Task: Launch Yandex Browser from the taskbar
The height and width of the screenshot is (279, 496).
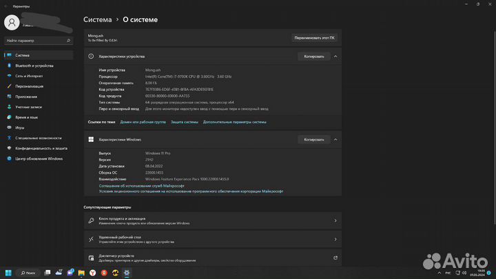Action: coord(92,273)
